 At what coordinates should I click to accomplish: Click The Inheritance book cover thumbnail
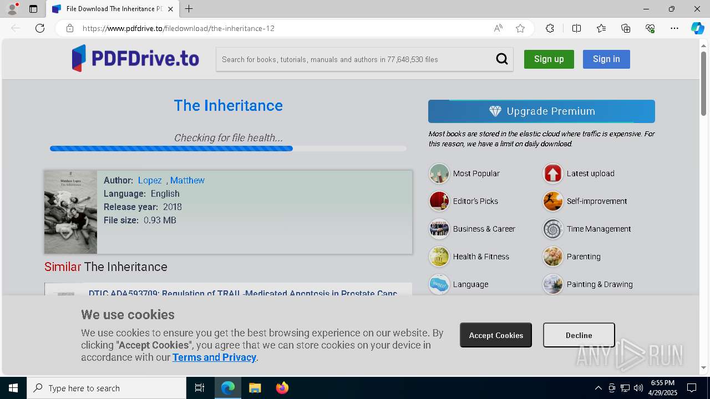70,212
